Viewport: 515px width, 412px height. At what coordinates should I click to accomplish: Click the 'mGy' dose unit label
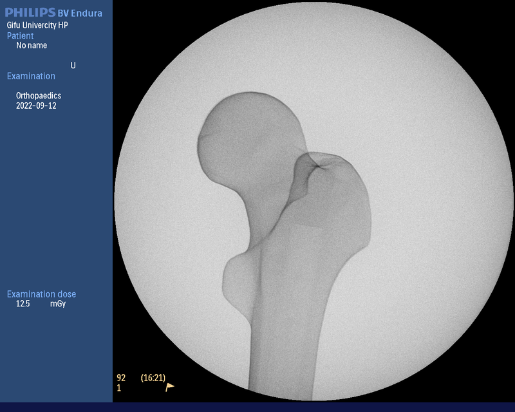click(x=58, y=304)
